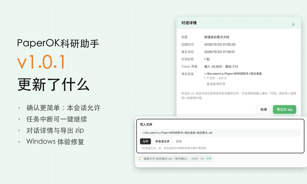Export the conversation with 导出为 zip
This screenshot has width=307, height=184.
(x=284, y=109)
